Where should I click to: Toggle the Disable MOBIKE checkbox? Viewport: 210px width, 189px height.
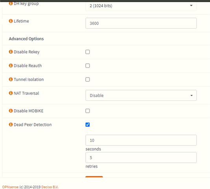pos(88,111)
